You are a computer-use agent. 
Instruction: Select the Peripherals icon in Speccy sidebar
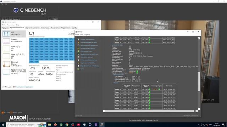pyautogui.click(x=78, y=66)
